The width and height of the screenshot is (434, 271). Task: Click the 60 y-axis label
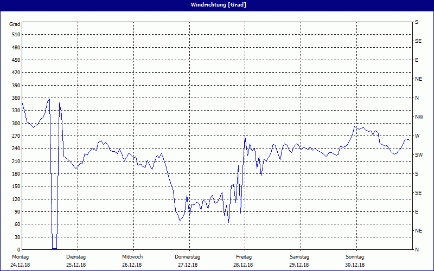(x=17, y=224)
